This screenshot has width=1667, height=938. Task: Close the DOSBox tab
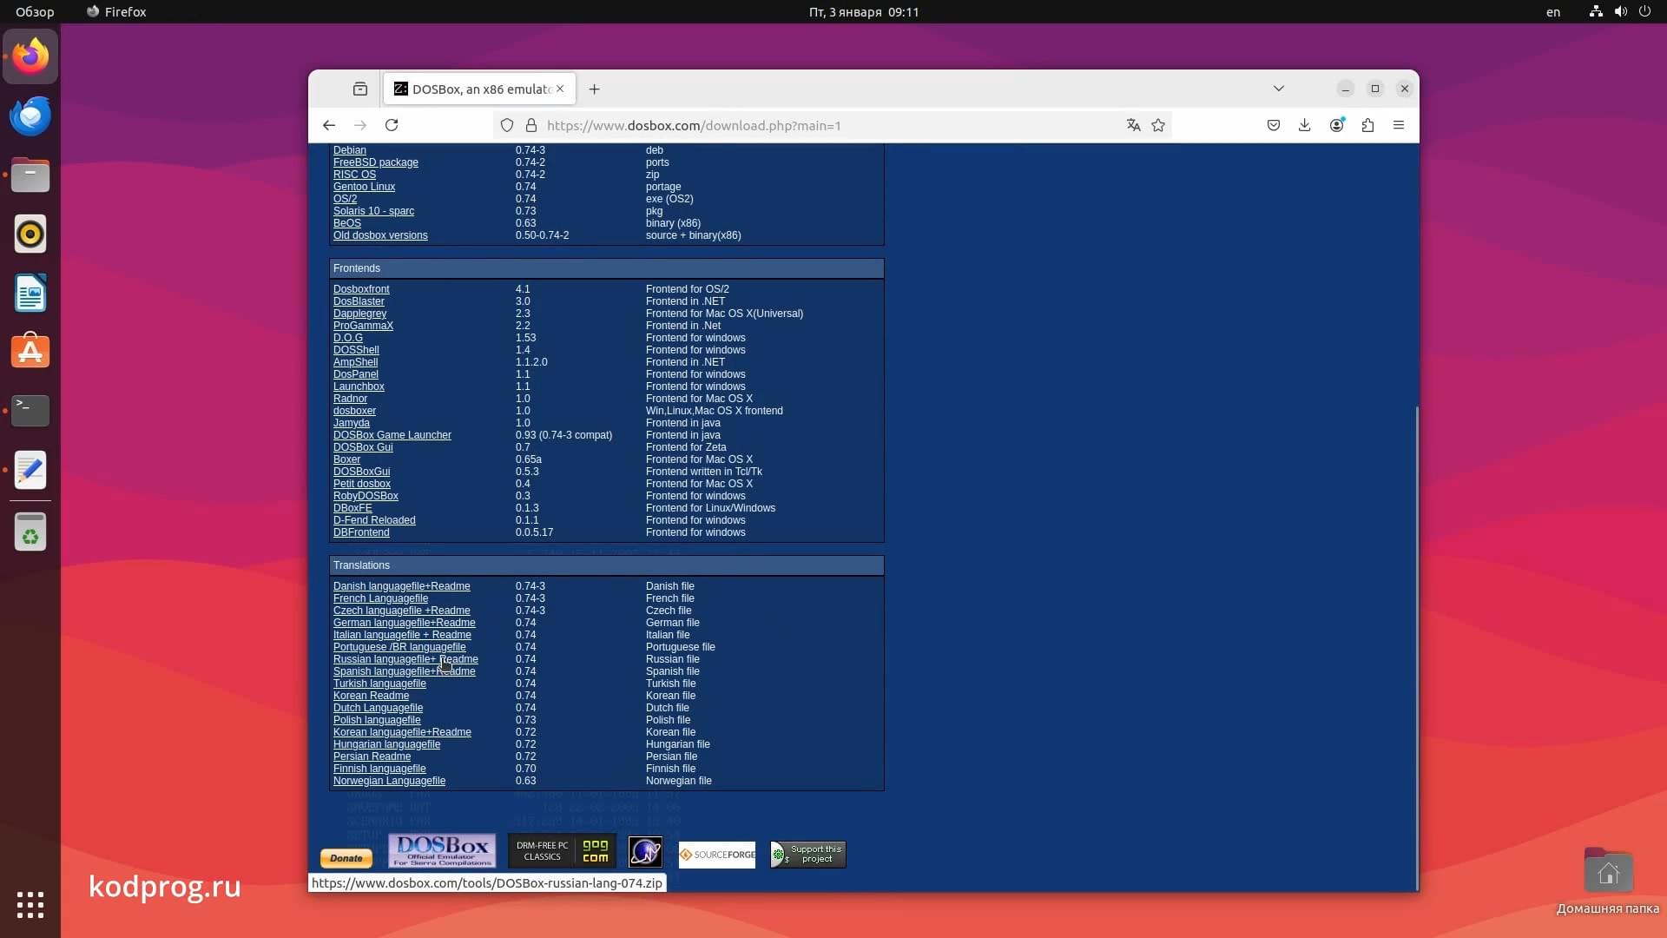[x=560, y=89]
